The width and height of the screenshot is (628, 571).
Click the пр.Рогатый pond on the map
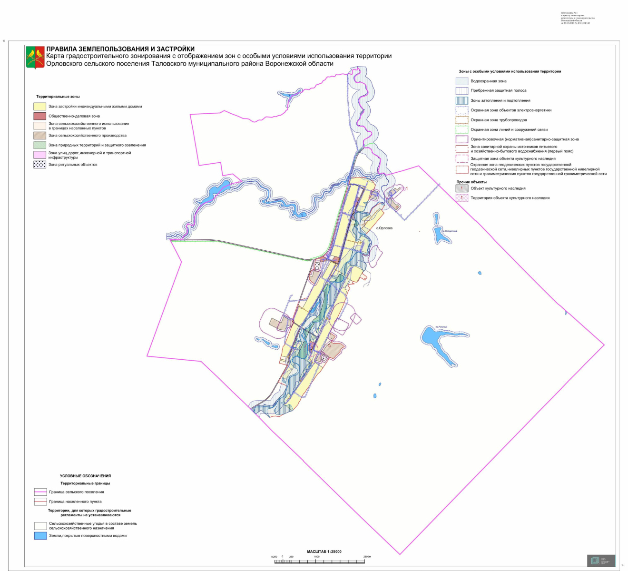pyautogui.click(x=435, y=339)
